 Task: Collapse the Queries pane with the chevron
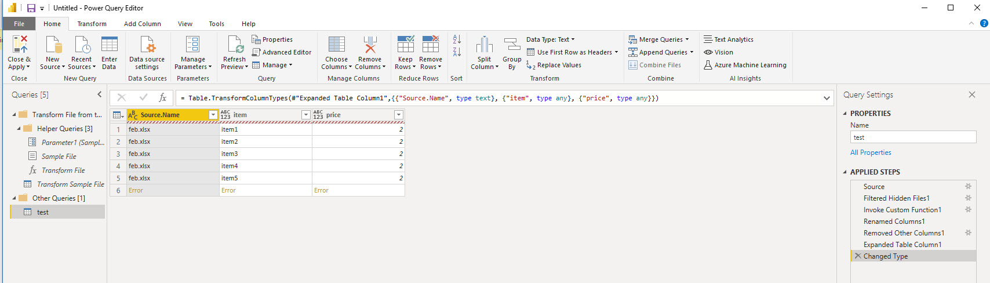pos(100,94)
